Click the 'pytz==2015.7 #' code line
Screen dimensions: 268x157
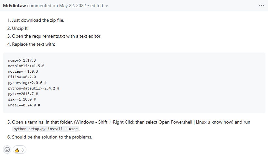coord(23,94)
